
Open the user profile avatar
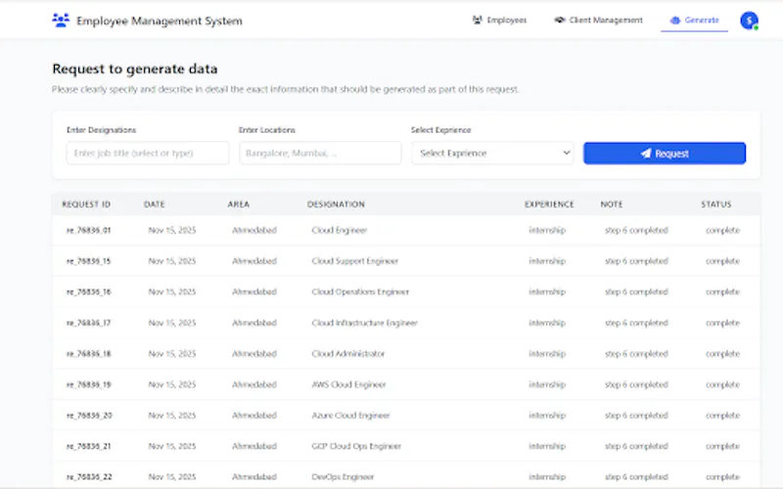pos(749,21)
